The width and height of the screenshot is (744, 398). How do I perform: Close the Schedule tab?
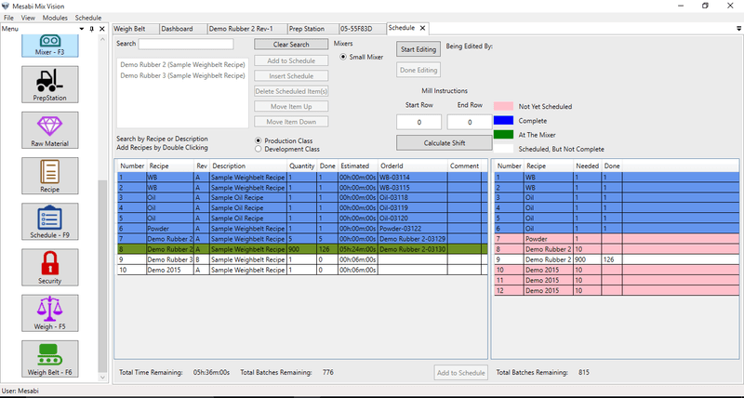pos(422,28)
